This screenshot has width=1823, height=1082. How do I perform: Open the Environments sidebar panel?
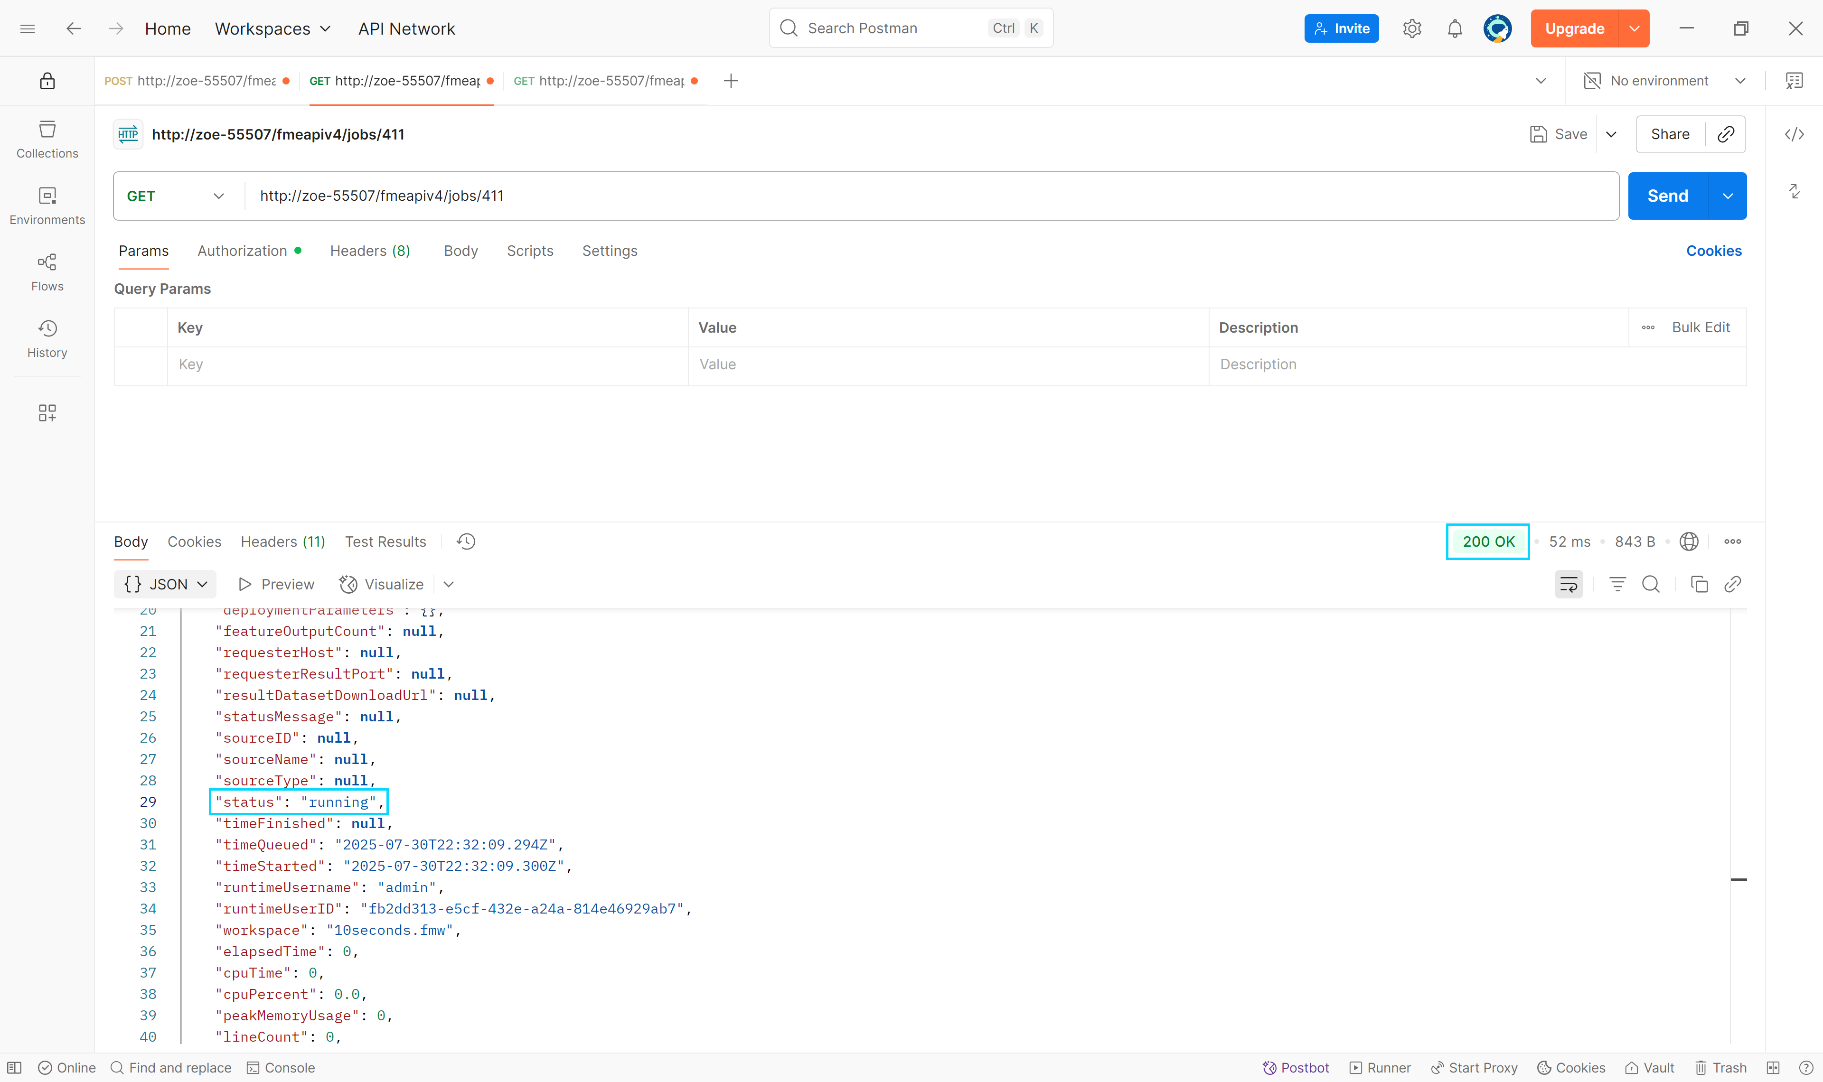pos(47,205)
